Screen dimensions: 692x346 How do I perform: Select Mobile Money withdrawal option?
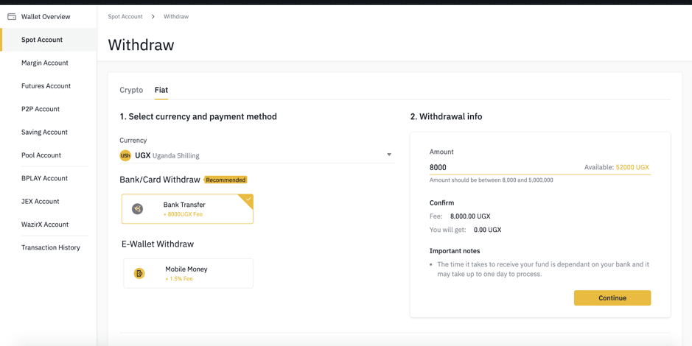click(189, 273)
